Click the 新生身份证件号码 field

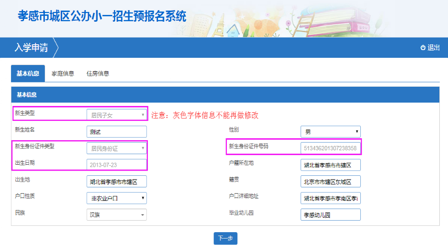click(330, 148)
